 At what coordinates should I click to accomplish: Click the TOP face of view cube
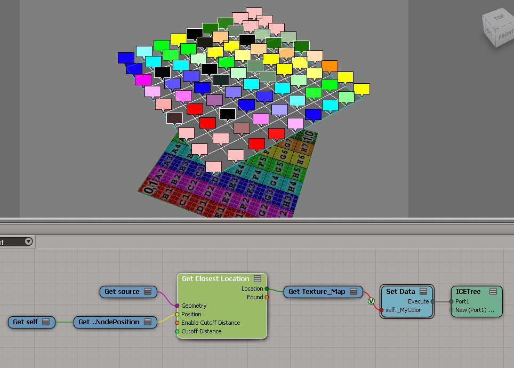tap(499, 18)
